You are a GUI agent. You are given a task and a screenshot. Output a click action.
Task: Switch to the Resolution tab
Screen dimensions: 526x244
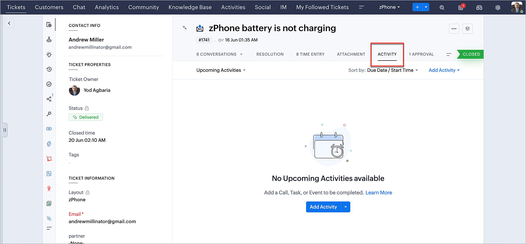click(270, 54)
